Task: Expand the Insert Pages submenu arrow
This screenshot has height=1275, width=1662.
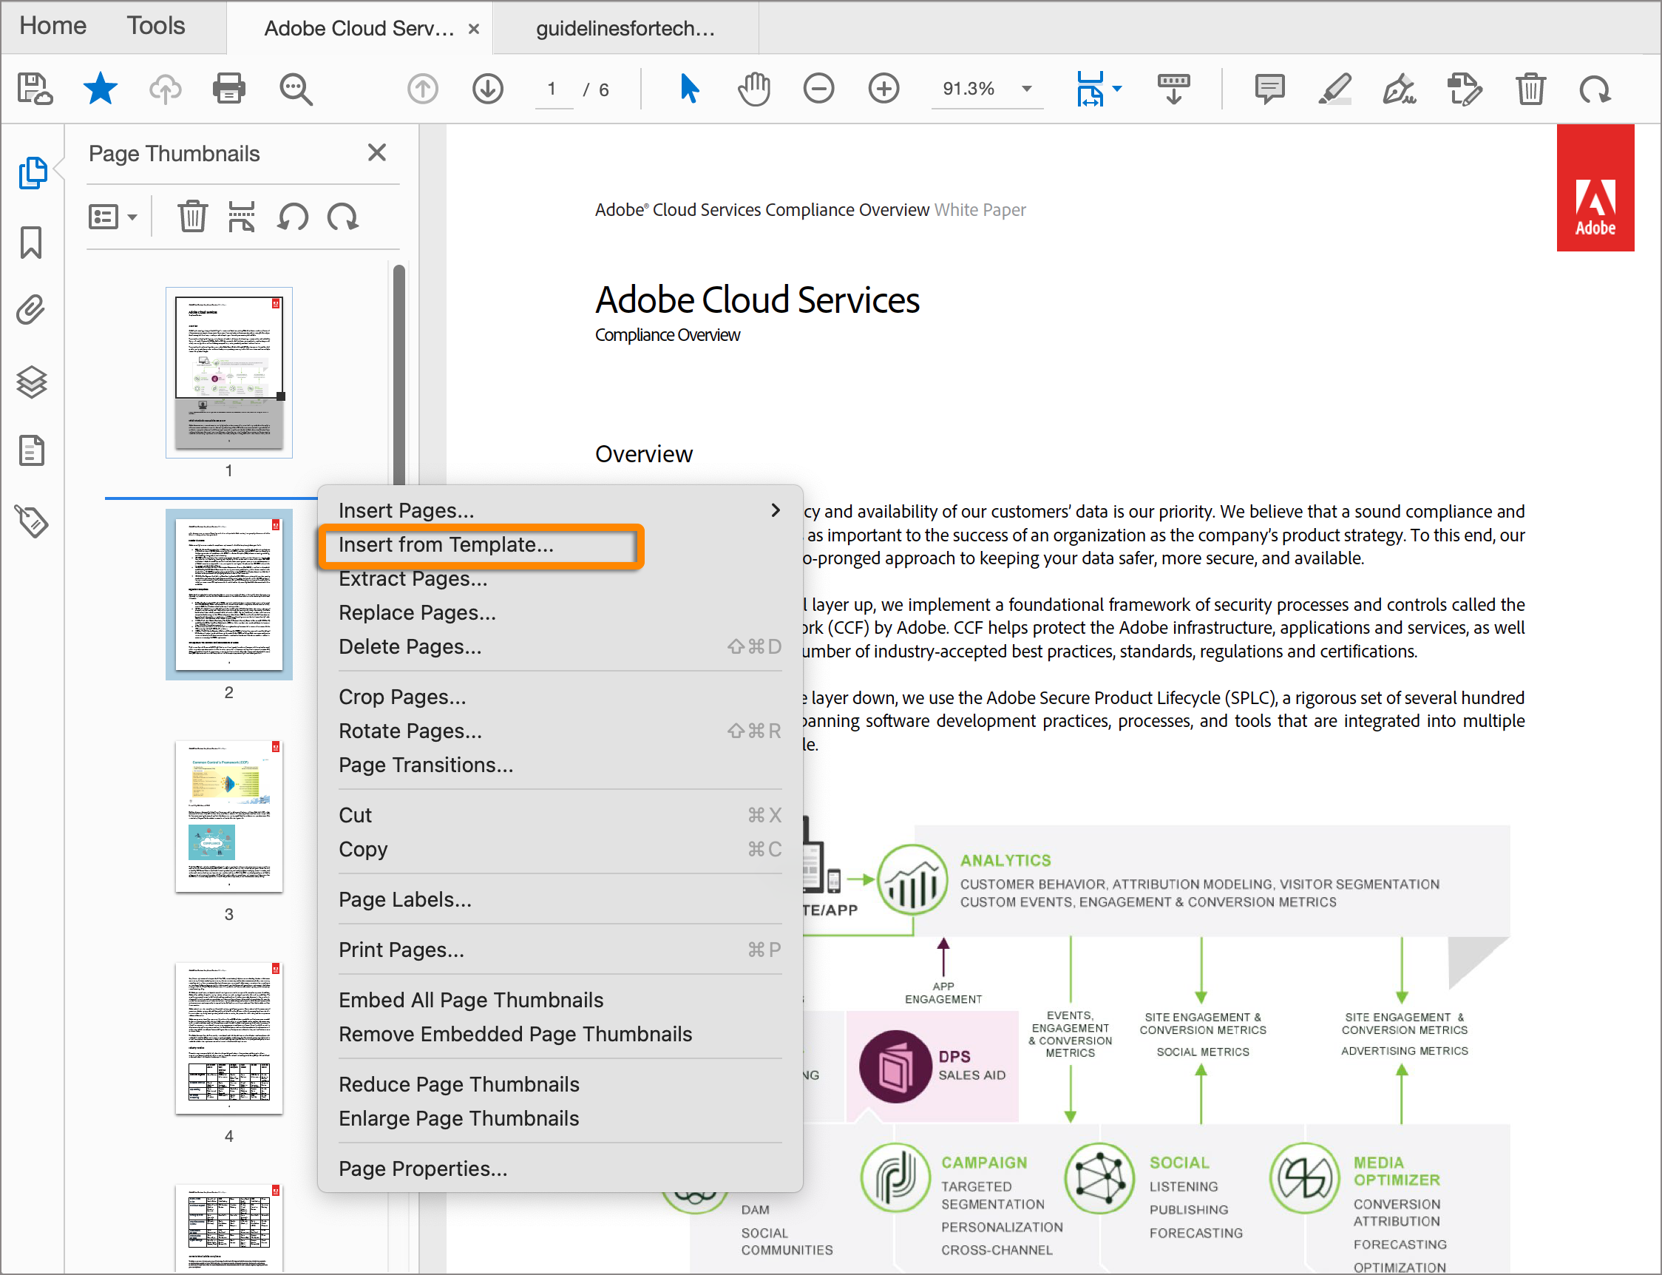Action: [775, 510]
